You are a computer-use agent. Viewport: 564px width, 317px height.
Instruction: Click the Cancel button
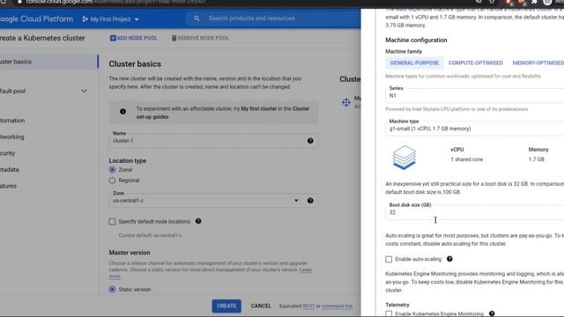261,306
